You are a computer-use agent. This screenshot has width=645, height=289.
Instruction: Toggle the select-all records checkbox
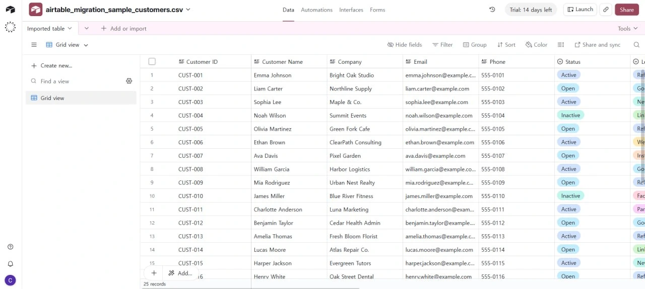point(152,62)
